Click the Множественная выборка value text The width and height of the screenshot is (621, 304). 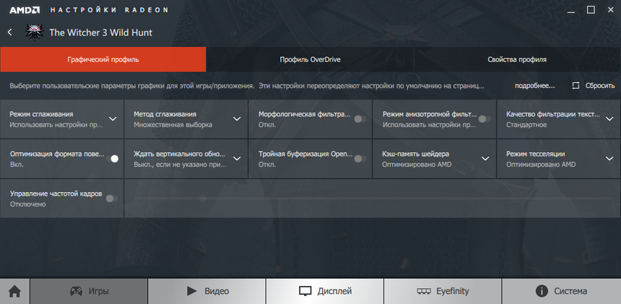click(173, 125)
